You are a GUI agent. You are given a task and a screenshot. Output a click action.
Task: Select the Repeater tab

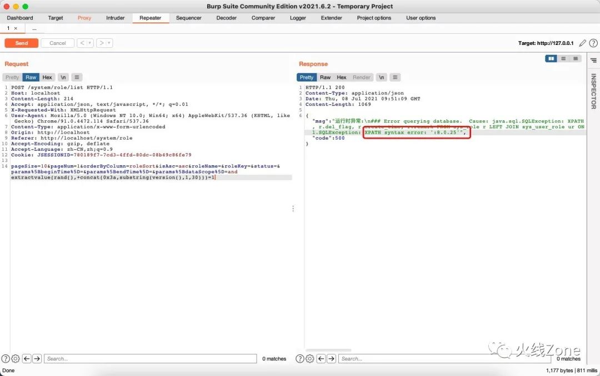[x=151, y=18]
